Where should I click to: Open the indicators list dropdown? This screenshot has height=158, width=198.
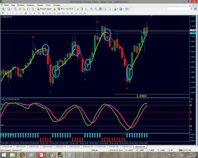[x=116, y=9]
